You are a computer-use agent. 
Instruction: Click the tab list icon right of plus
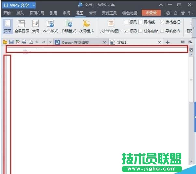pos(183,42)
